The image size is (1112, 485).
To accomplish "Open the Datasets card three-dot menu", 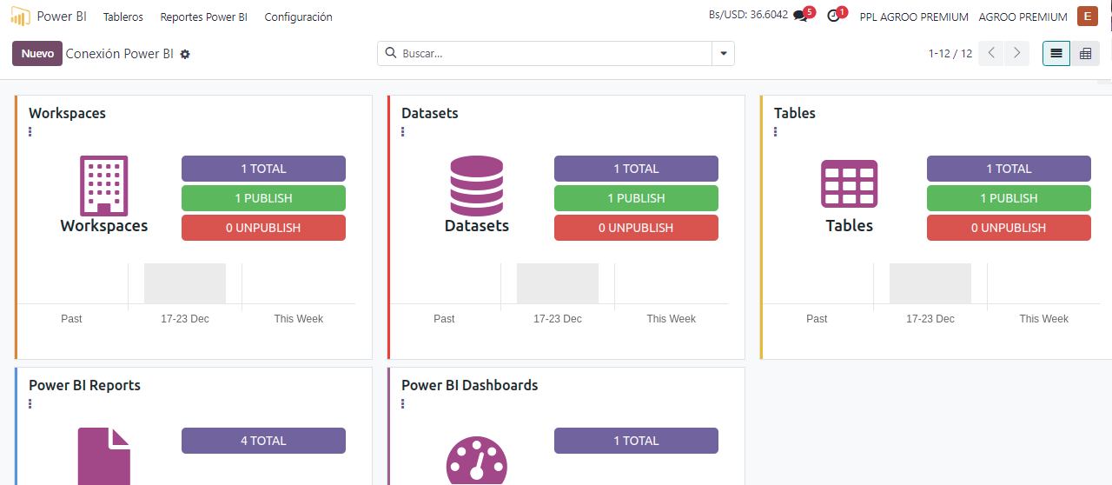I will pyautogui.click(x=403, y=132).
